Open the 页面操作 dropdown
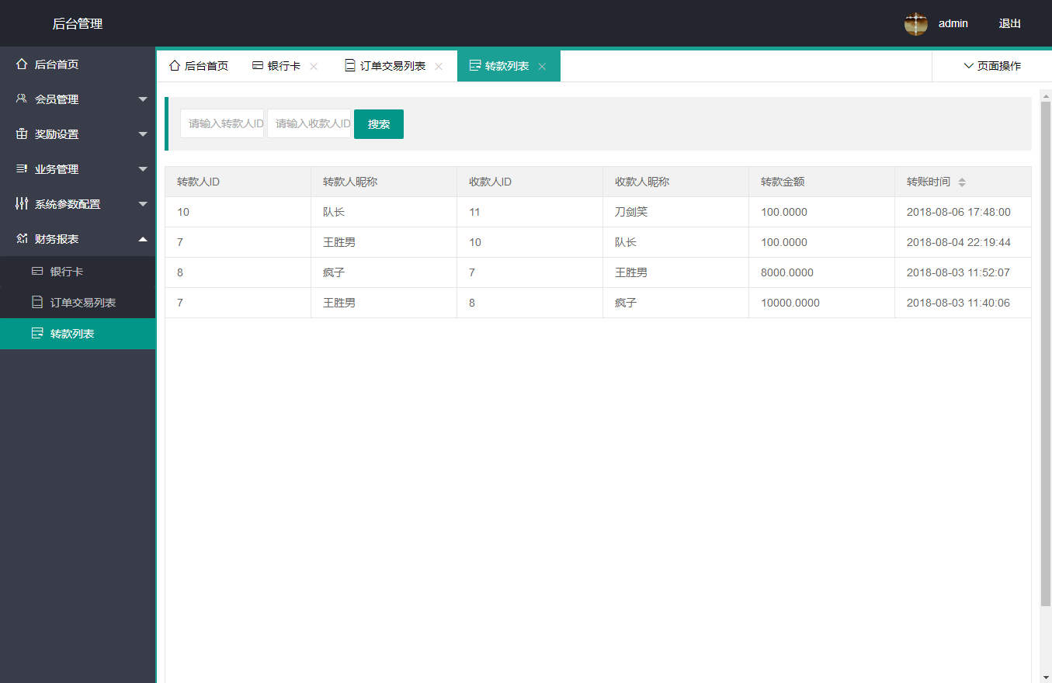This screenshot has width=1052, height=683. click(x=991, y=66)
